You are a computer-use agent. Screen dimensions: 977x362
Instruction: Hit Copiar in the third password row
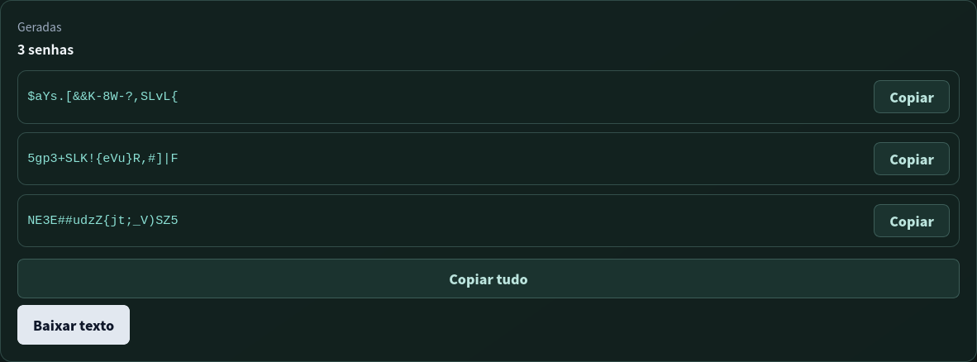tap(911, 221)
